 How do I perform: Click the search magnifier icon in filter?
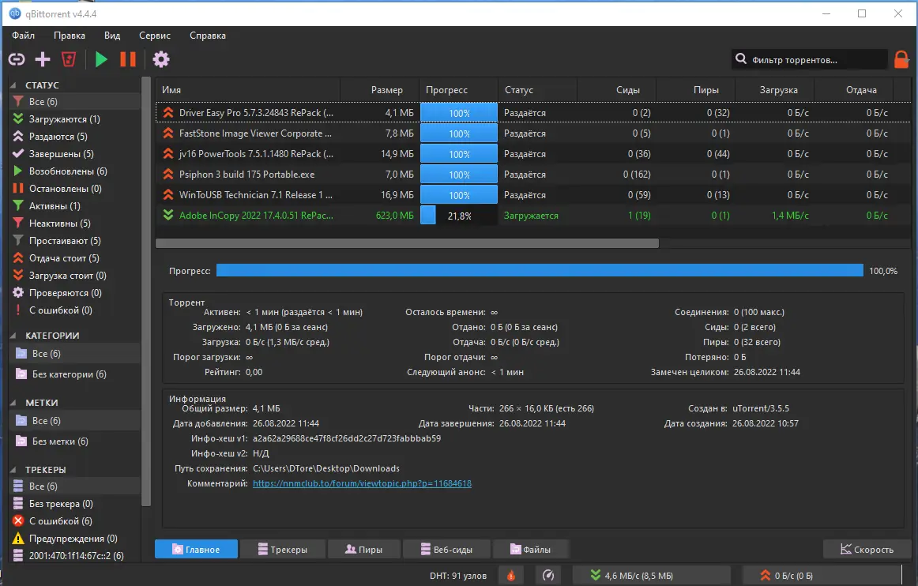pos(740,59)
